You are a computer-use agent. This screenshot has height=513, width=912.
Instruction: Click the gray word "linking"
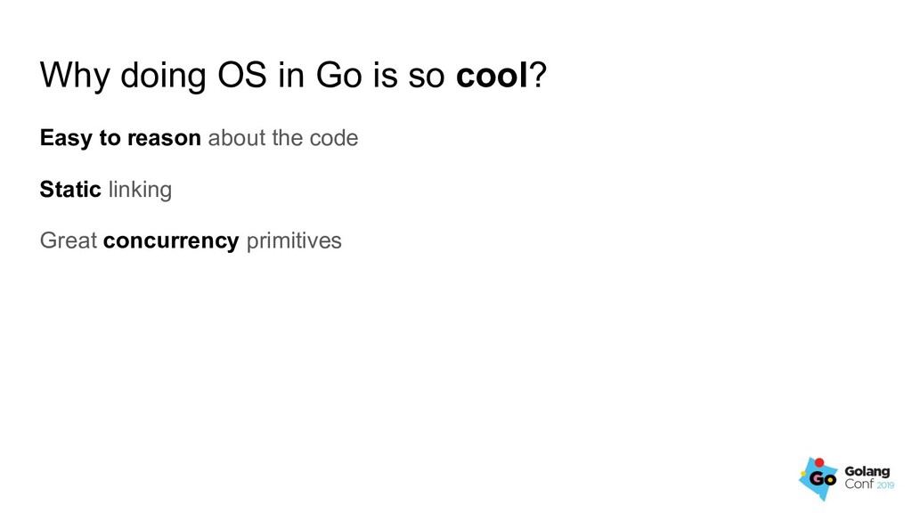tap(140, 190)
